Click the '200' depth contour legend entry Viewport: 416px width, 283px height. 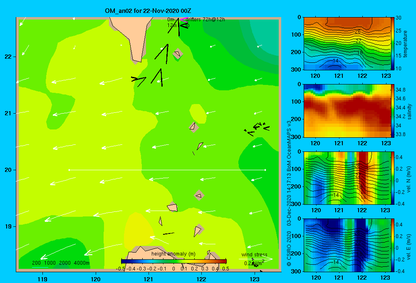tap(36, 263)
